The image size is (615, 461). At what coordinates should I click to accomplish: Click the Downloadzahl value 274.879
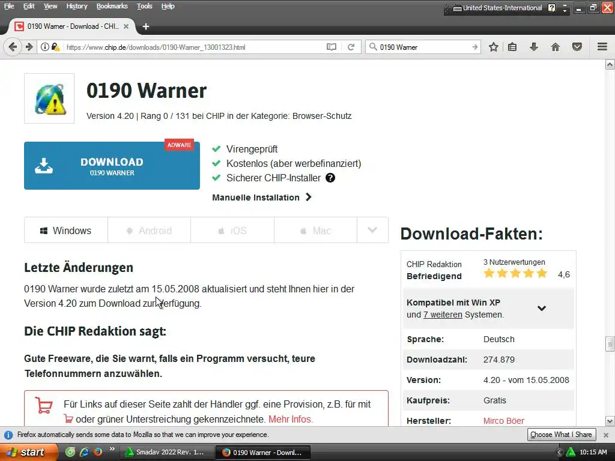(499, 360)
